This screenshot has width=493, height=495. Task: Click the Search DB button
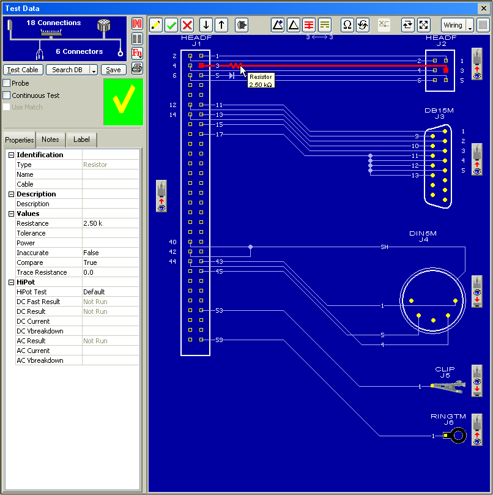(67, 70)
